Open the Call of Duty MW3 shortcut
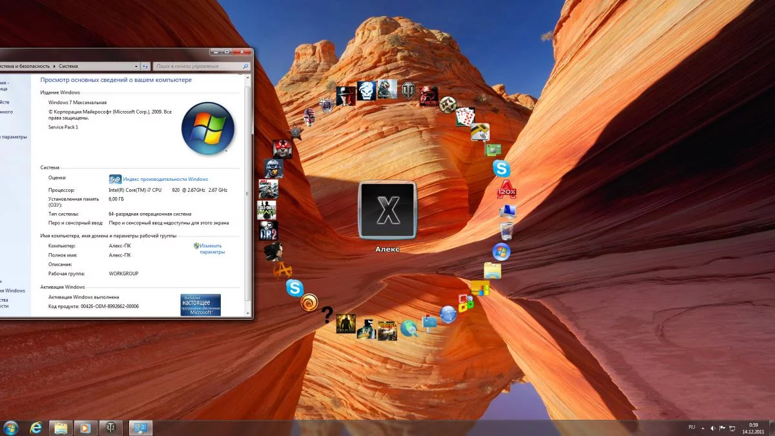 (267, 210)
